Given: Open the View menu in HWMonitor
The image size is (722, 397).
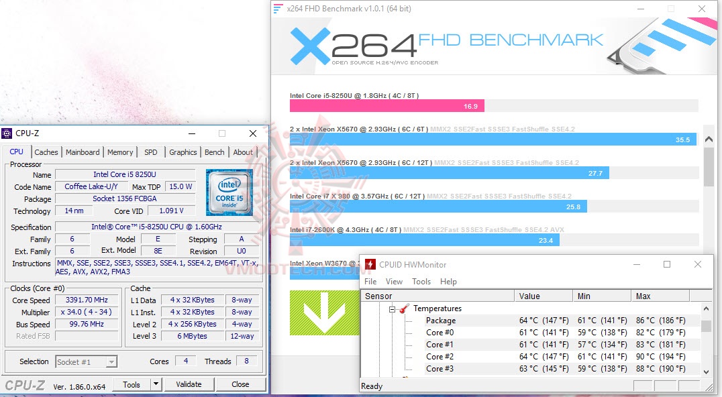Looking at the screenshot, I should 394,282.
